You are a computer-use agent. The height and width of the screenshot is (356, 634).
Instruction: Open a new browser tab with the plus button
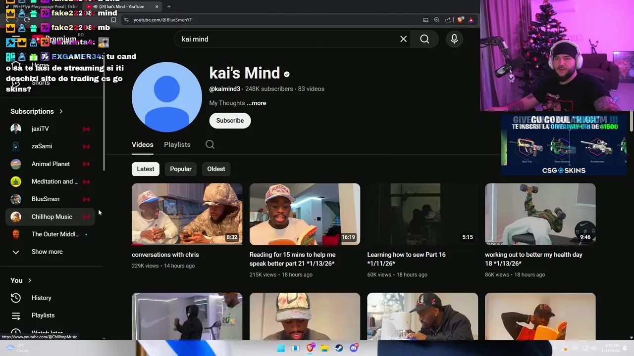point(169,6)
